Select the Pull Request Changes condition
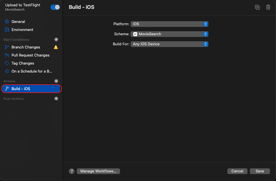Screen dimensions: 276x181 click(x=31, y=55)
